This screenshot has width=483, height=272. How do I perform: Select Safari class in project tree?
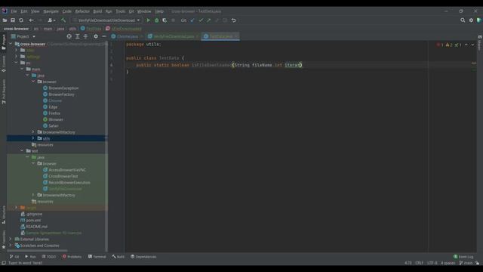(x=54, y=126)
